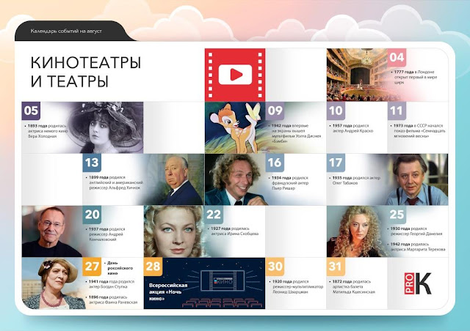Click text about director Альфред Хичкок
470x331 pixels.
115,182
